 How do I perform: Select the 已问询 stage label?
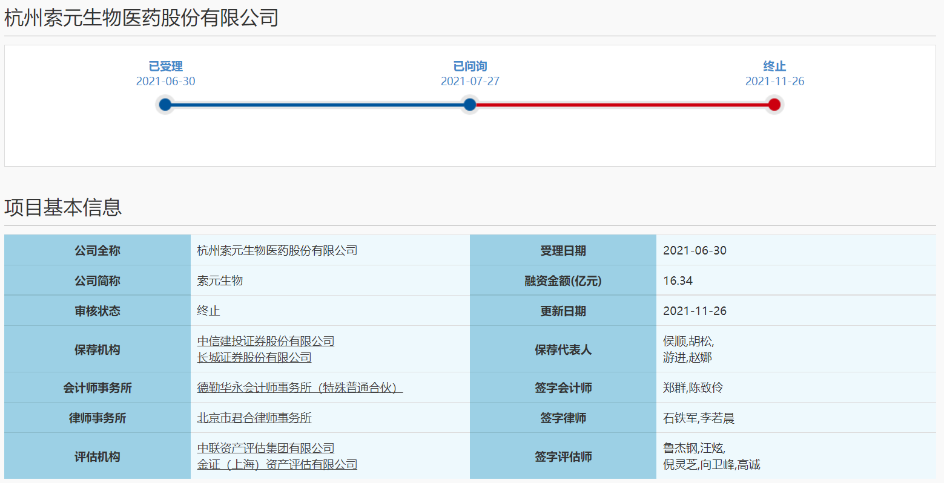coord(470,66)
